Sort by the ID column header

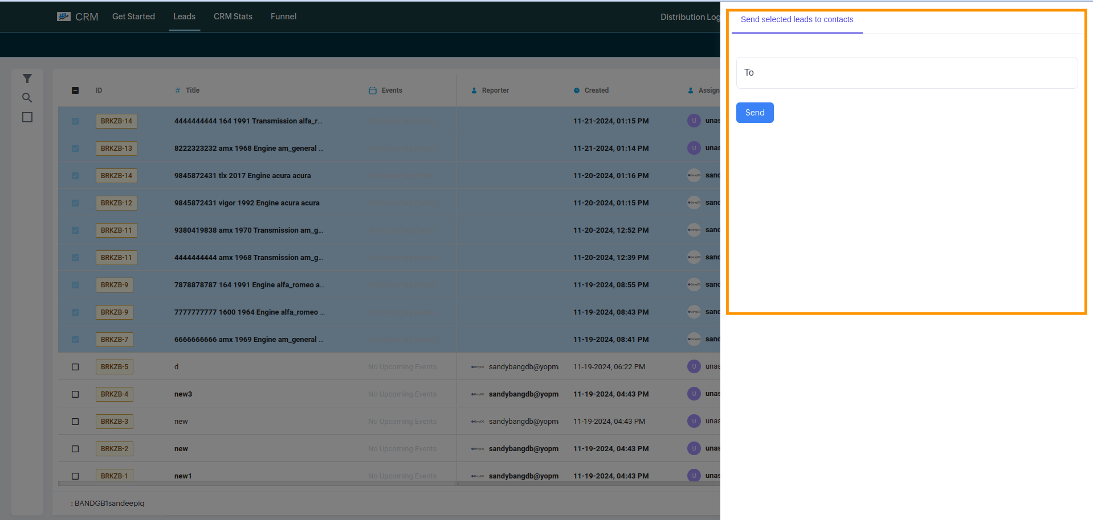tap(99, 90)
